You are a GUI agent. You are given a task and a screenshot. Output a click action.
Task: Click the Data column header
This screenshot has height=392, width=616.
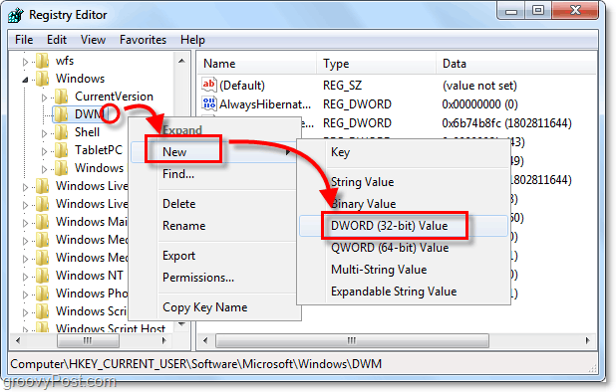[516, 64]
